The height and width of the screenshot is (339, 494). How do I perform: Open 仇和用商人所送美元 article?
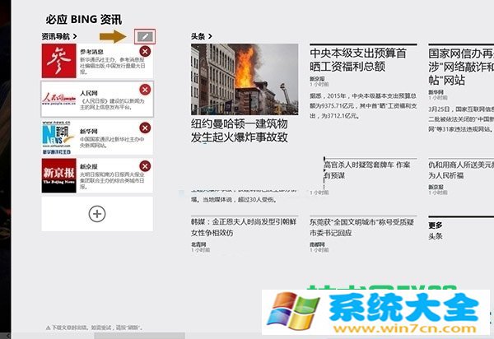(x=461, y=170)
